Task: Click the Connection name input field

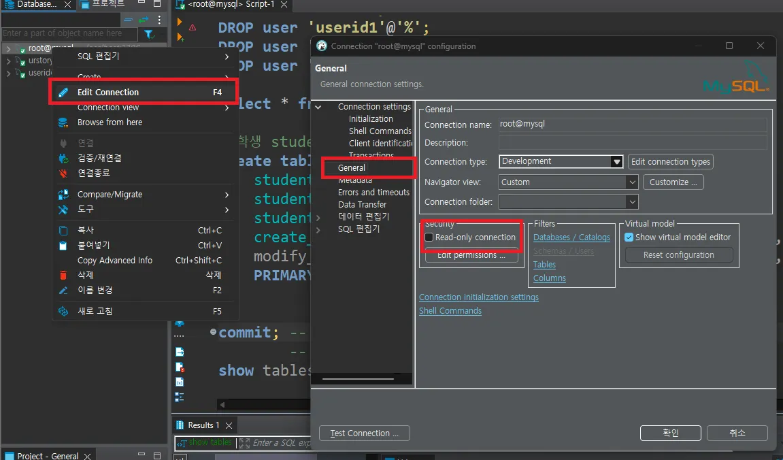Action: tap(632, 125)
